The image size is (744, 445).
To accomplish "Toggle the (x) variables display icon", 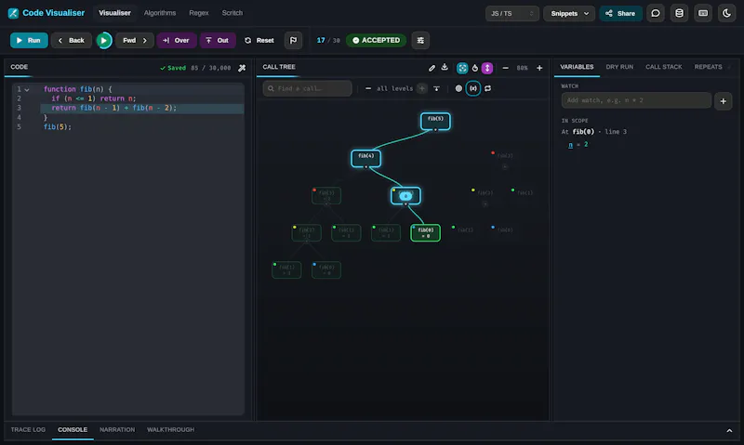I will click(473, 88).
